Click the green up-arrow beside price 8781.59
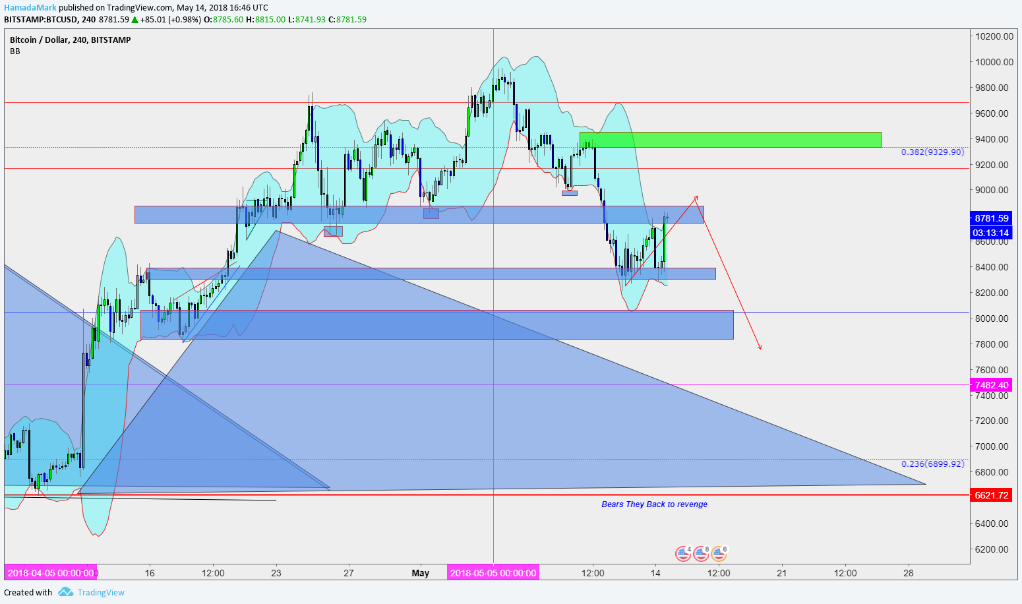 [x=135, y=19]
